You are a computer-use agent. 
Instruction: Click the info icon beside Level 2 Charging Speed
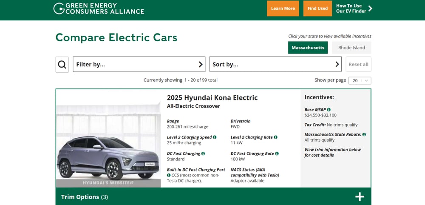pyautogui.click(x=215, y=137)
